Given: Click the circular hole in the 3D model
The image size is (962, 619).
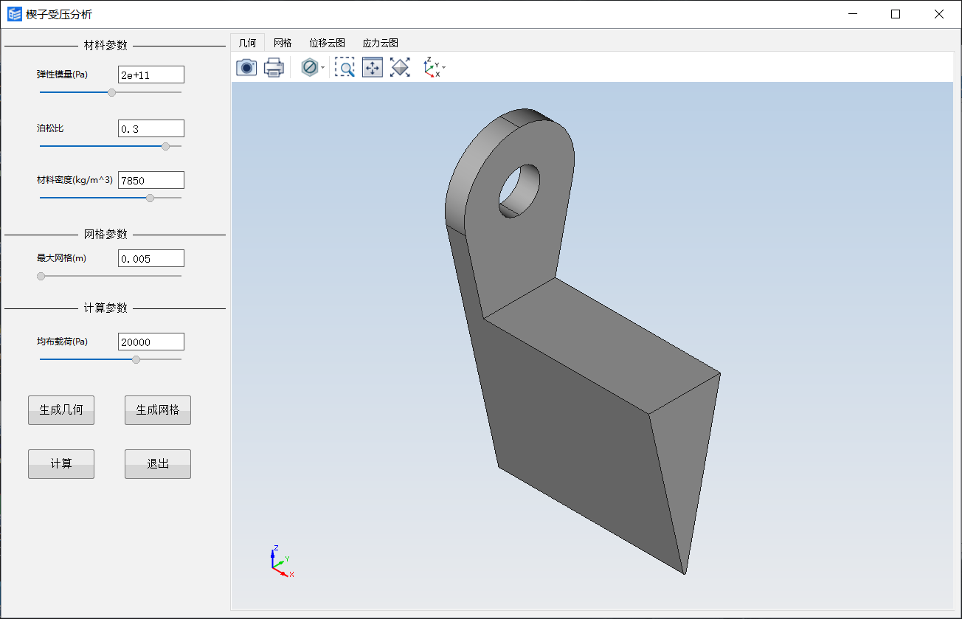Looking at the screenshot, I should pos(519,190).
